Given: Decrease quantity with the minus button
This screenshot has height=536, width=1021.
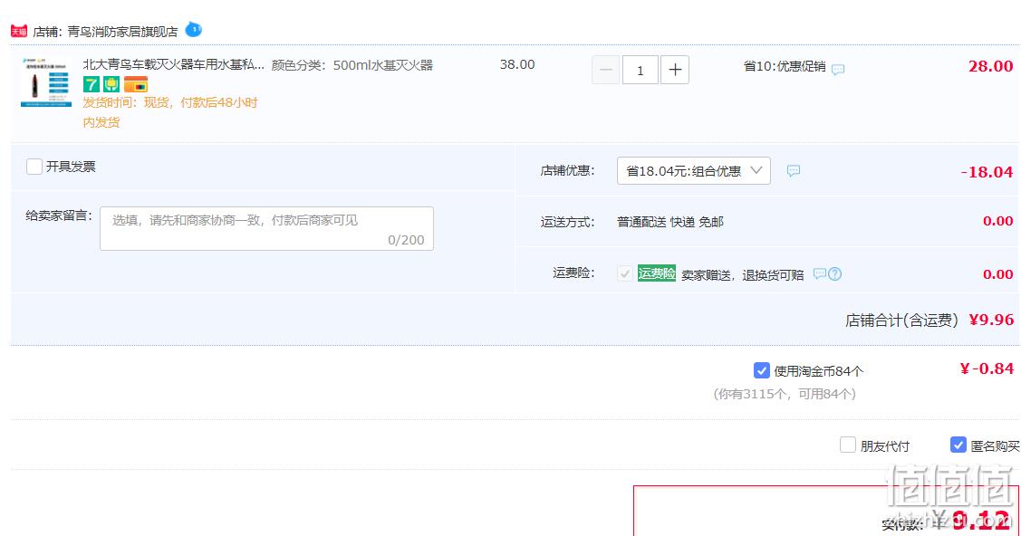Looking at the screenshot, I should tap(605, 70).
